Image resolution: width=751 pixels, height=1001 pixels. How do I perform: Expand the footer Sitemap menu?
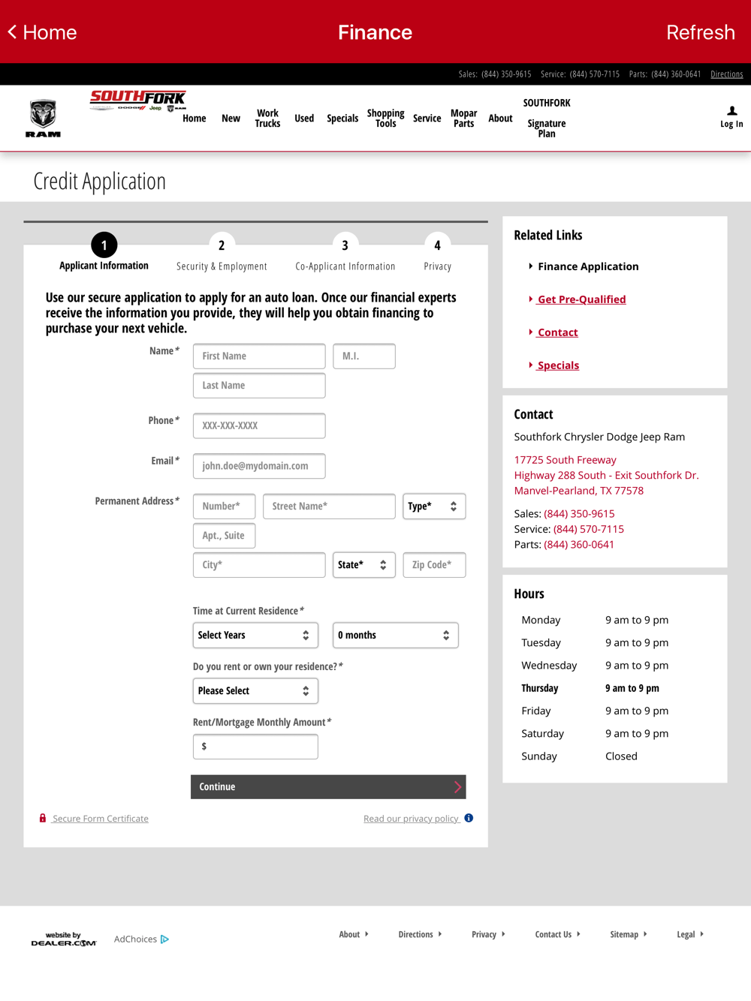click(629, 934)
